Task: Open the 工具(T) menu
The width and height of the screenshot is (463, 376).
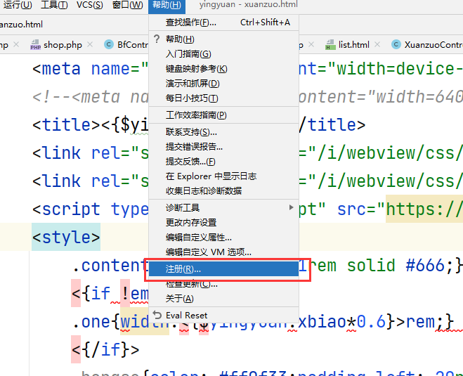Action: (x=54, y=5)
